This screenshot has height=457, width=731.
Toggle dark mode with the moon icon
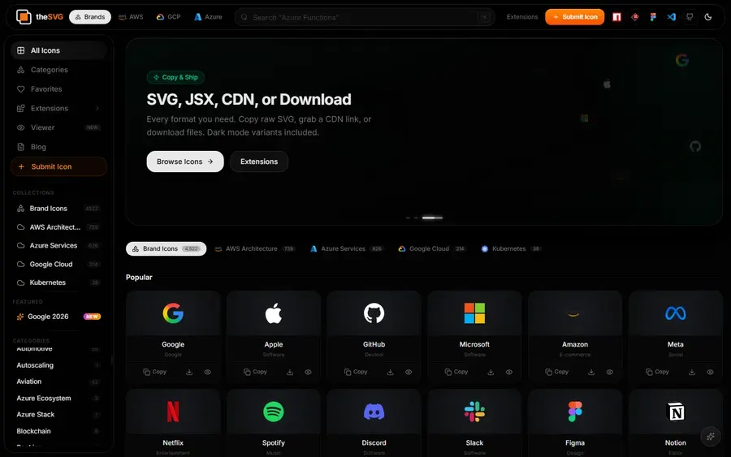(707, 17)
